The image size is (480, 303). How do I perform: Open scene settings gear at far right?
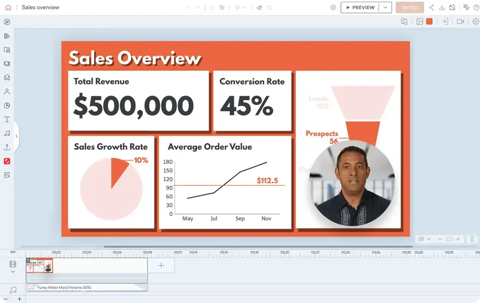point(476,21)
